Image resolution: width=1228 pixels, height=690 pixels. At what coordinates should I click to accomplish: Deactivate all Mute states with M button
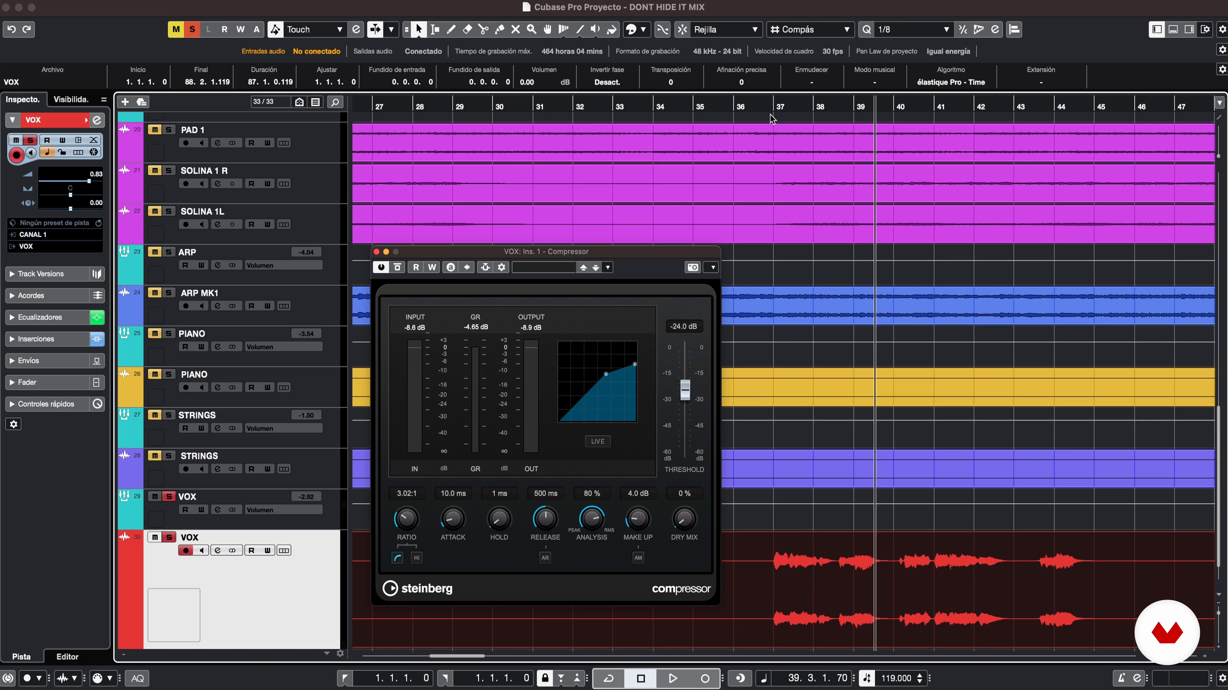click(x=176, y=29)
